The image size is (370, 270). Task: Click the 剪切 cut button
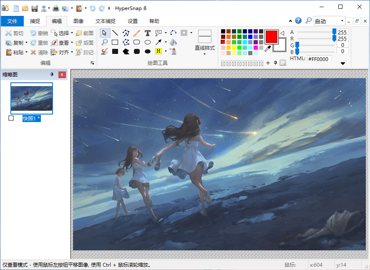coord(15,33)
